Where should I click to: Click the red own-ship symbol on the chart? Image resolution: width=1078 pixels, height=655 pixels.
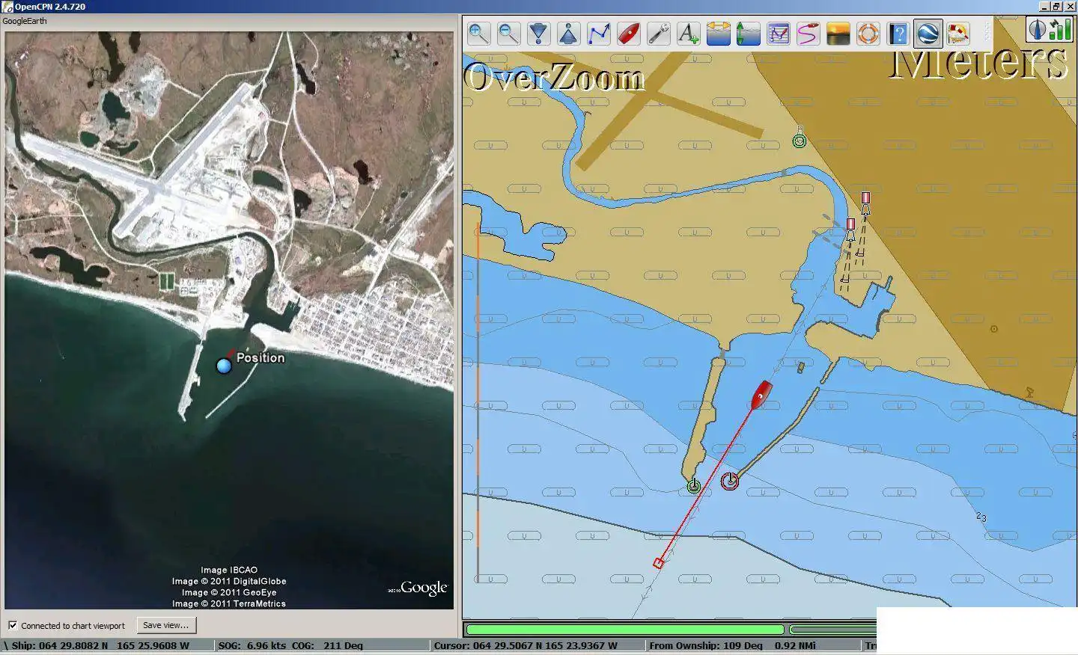pyautogui.click(x=761, y=394)
